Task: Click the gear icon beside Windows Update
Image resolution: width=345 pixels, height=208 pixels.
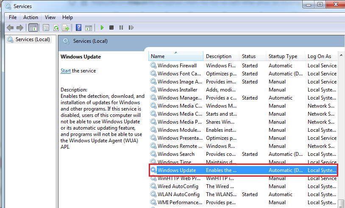Action: (153, 170)
